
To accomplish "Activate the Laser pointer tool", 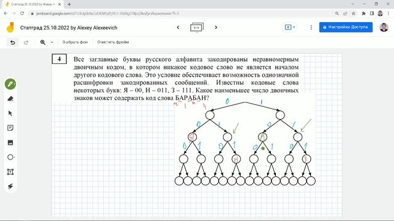I will pyautogui.click(x=10, y=186).
